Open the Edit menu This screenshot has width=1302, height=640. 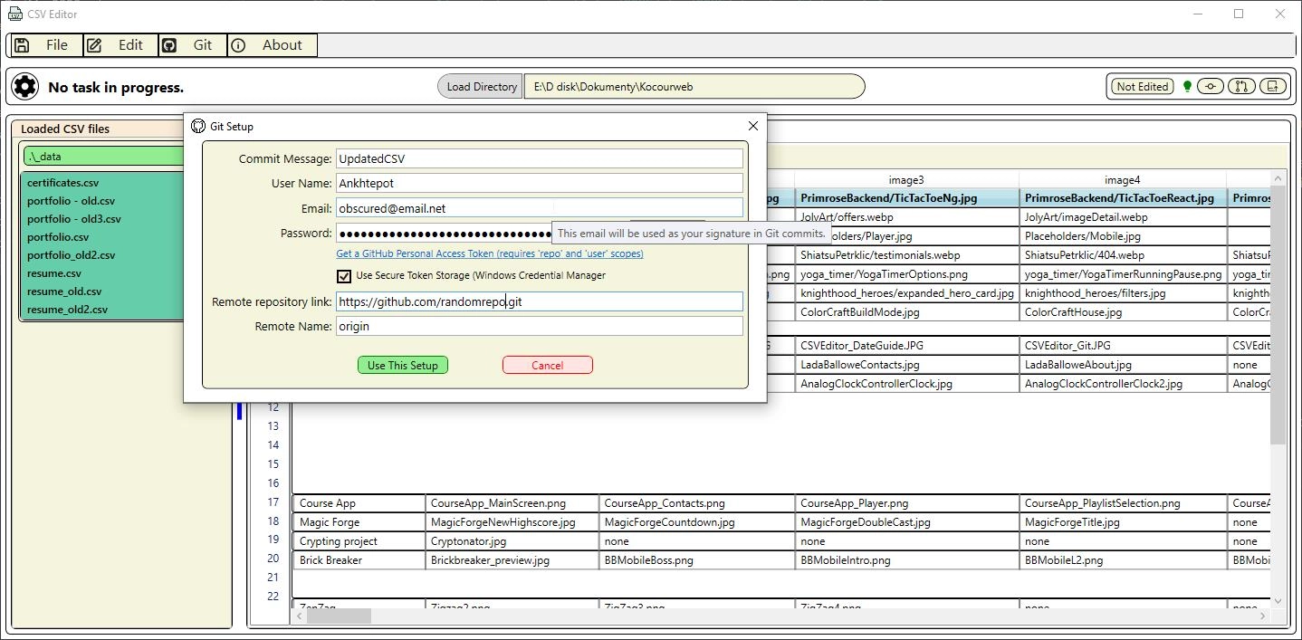point(120,45)
